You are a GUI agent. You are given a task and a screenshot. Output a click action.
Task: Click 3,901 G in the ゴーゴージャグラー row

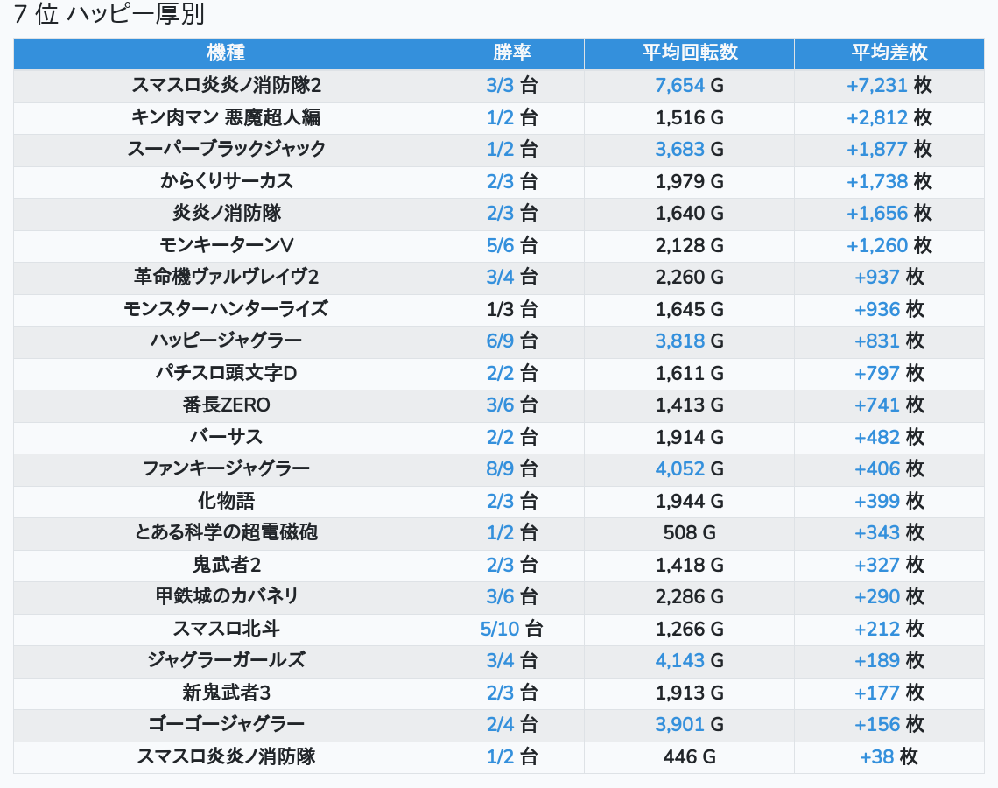(689, 724)
